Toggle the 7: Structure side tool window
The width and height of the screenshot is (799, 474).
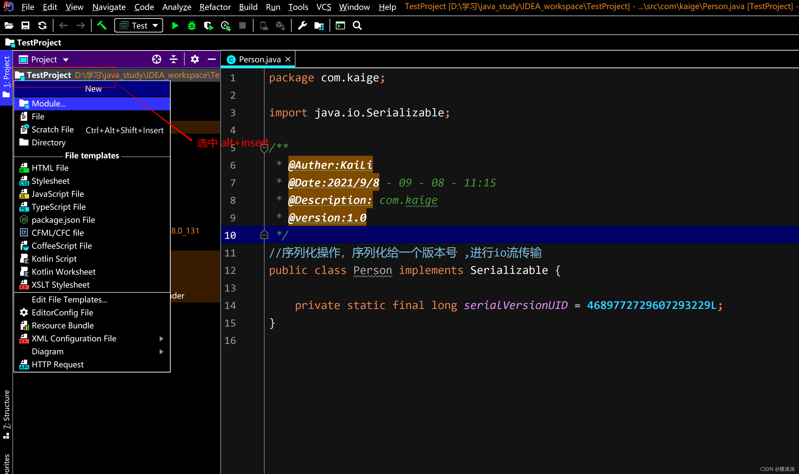6,414
